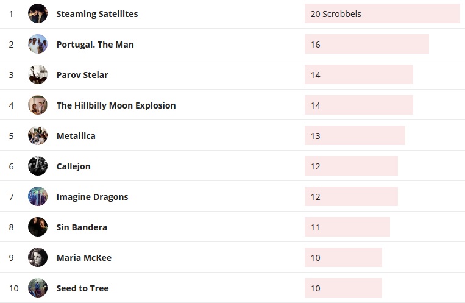Open Imagine Dragons avatar image
Viewport: 465px width, 303px height.
pos(38,196)
